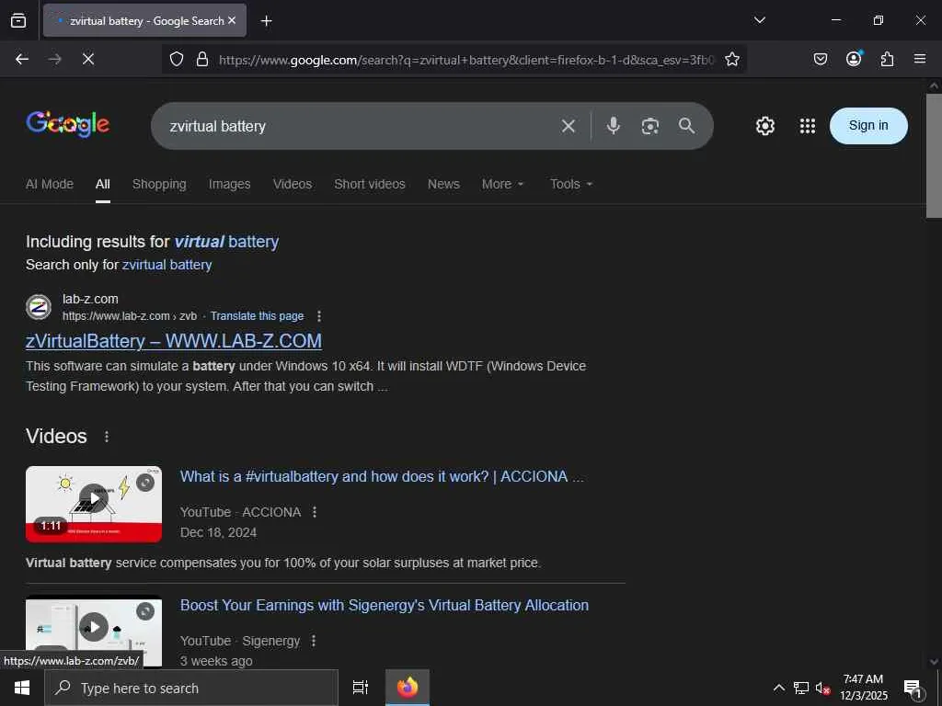Click the page vertical scrollbar thumb

934,156
